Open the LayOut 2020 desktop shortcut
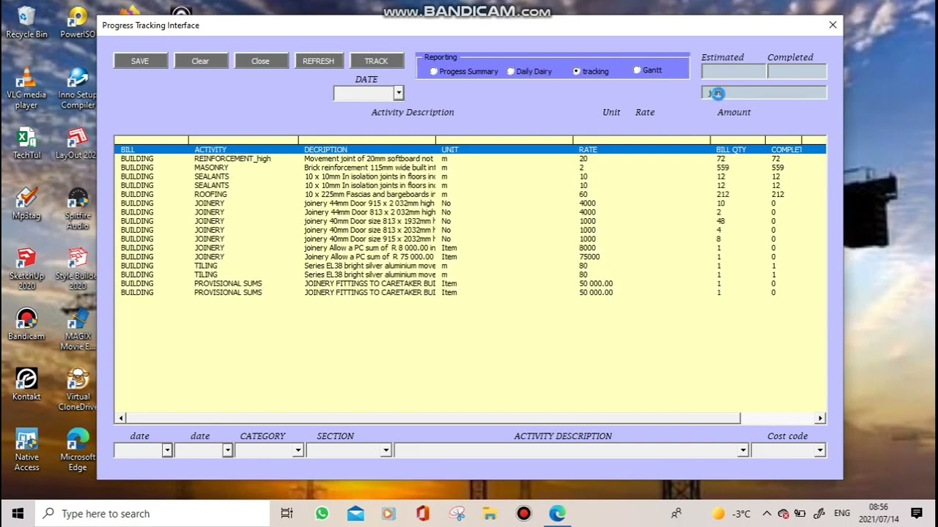Image resolution: width=938 pixels, height=527 pixels. (x=76, y=143)
